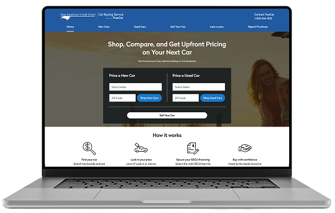
Task: Open the Home nav tab
Action: 70,27
